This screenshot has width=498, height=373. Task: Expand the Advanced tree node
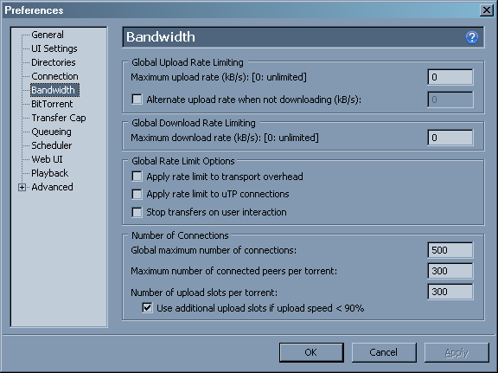click(22, 187)
